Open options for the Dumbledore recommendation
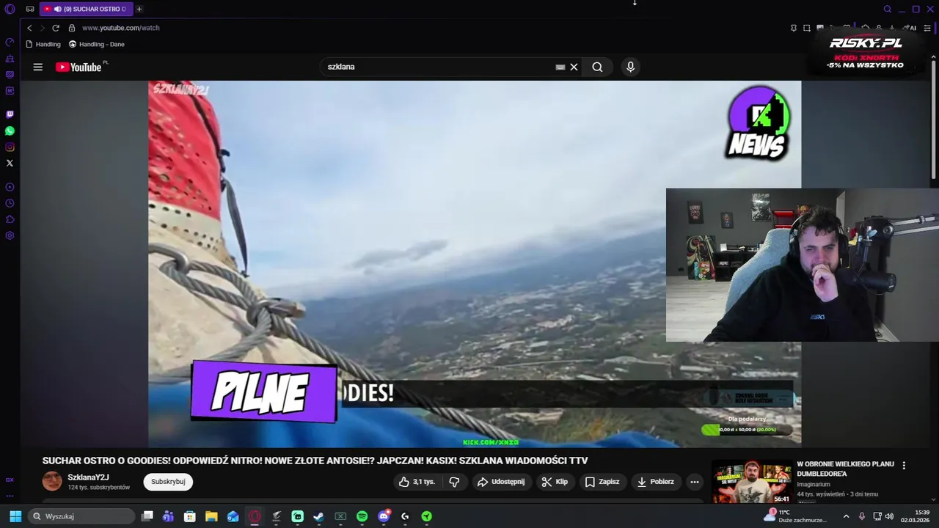939x528 pixels. point(904,466)
